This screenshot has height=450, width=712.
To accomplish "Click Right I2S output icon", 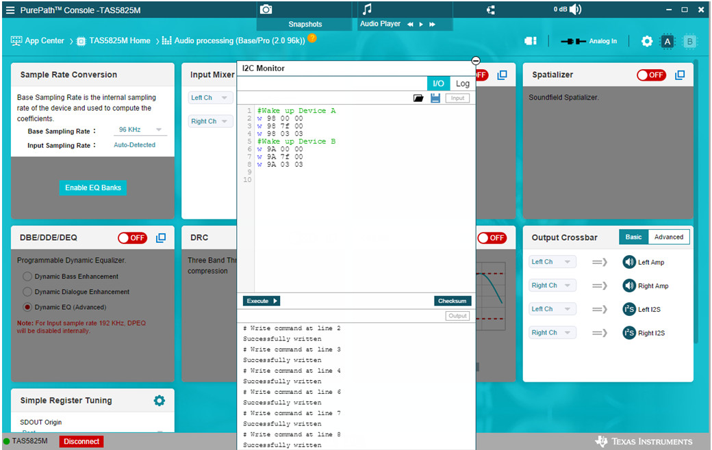I will (x=629, y=332).
